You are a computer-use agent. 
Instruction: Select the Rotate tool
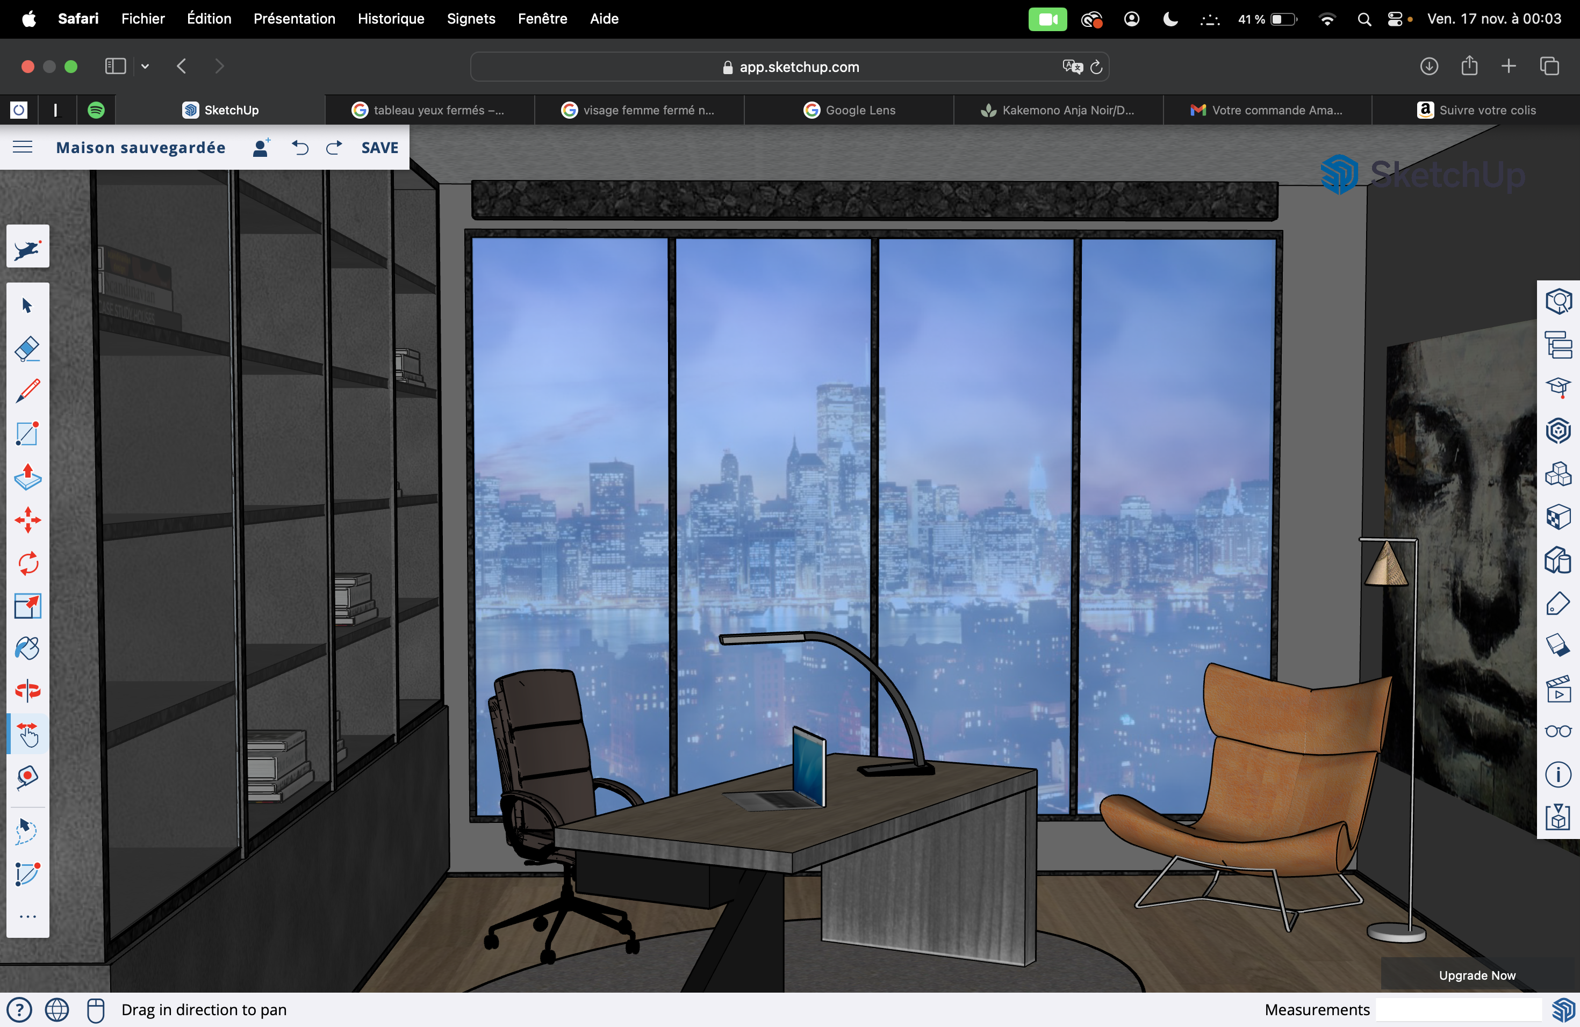point(27,563)
